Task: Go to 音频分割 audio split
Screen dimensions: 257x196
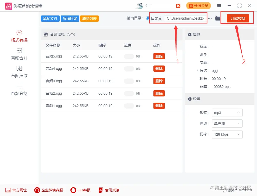Action: 19,89
